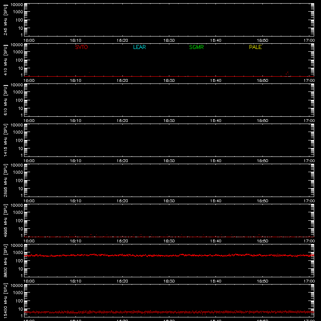This screenshot has height=321, width=321.
Task: Click the 10 y-axis value on 15400 MHz panel
Action: click(20, 309)
